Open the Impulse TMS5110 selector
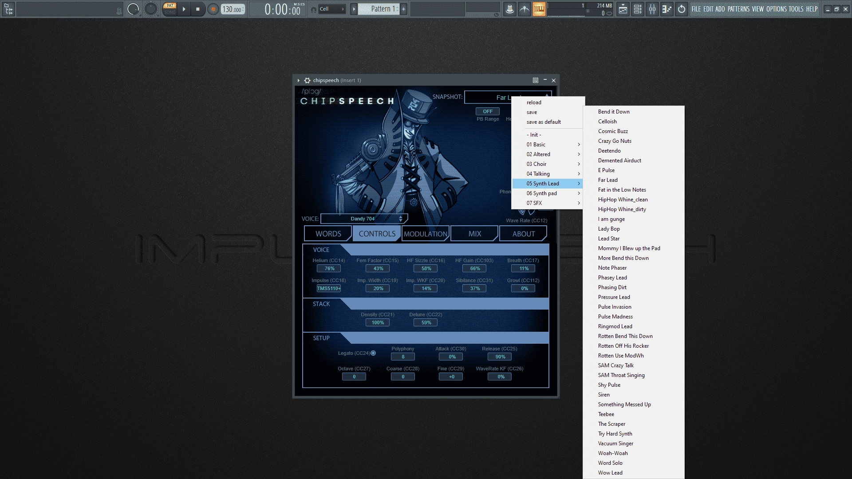This screenshot has height=479, width=852. tap(329, 288)
